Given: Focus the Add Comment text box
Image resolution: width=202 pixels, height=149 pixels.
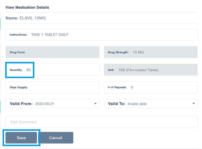Looking at the screenshot, I should point(101,122).
